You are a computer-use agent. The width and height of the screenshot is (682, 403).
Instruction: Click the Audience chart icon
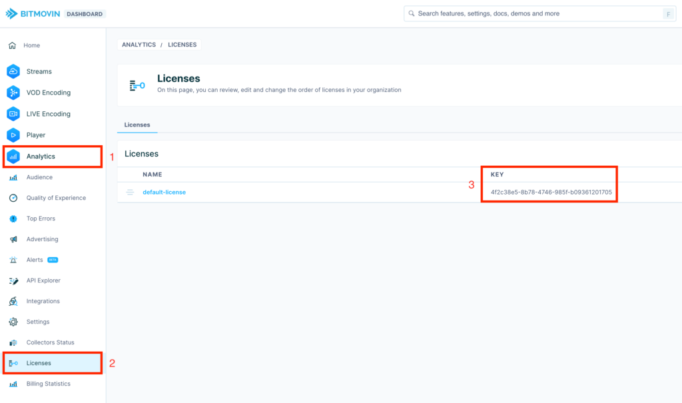coord(13,178)
